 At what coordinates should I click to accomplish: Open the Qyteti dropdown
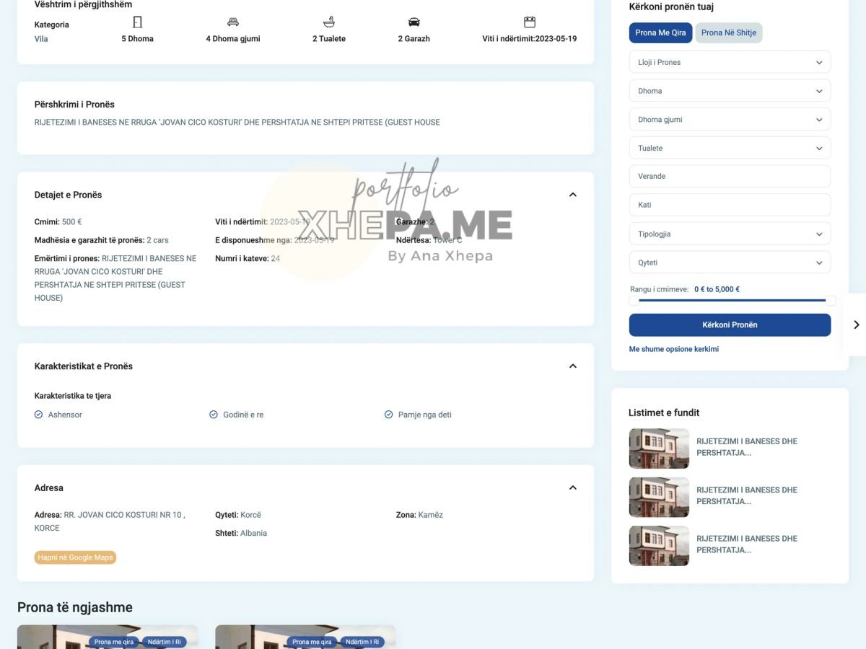[x=730, y=262]
